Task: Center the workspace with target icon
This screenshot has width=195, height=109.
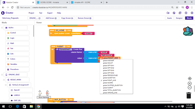Action: point(190,79)
